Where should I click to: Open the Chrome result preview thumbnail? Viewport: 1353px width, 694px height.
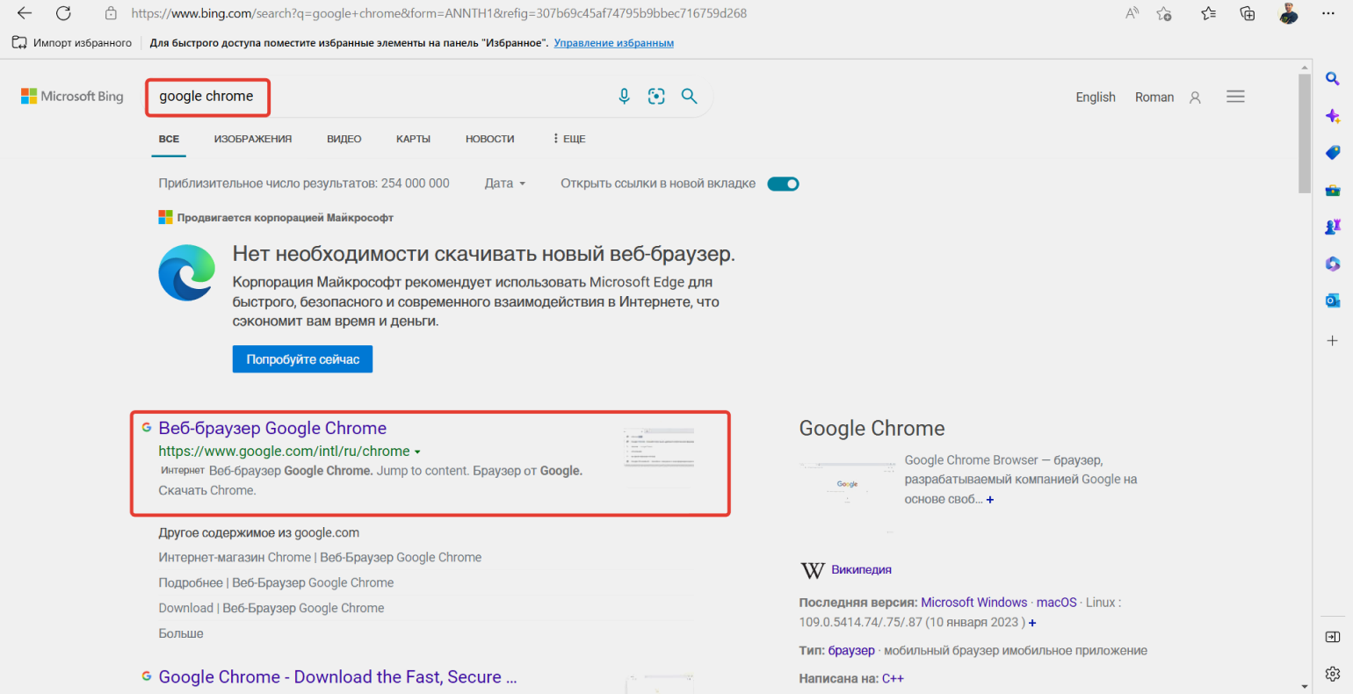pos(659,457)
